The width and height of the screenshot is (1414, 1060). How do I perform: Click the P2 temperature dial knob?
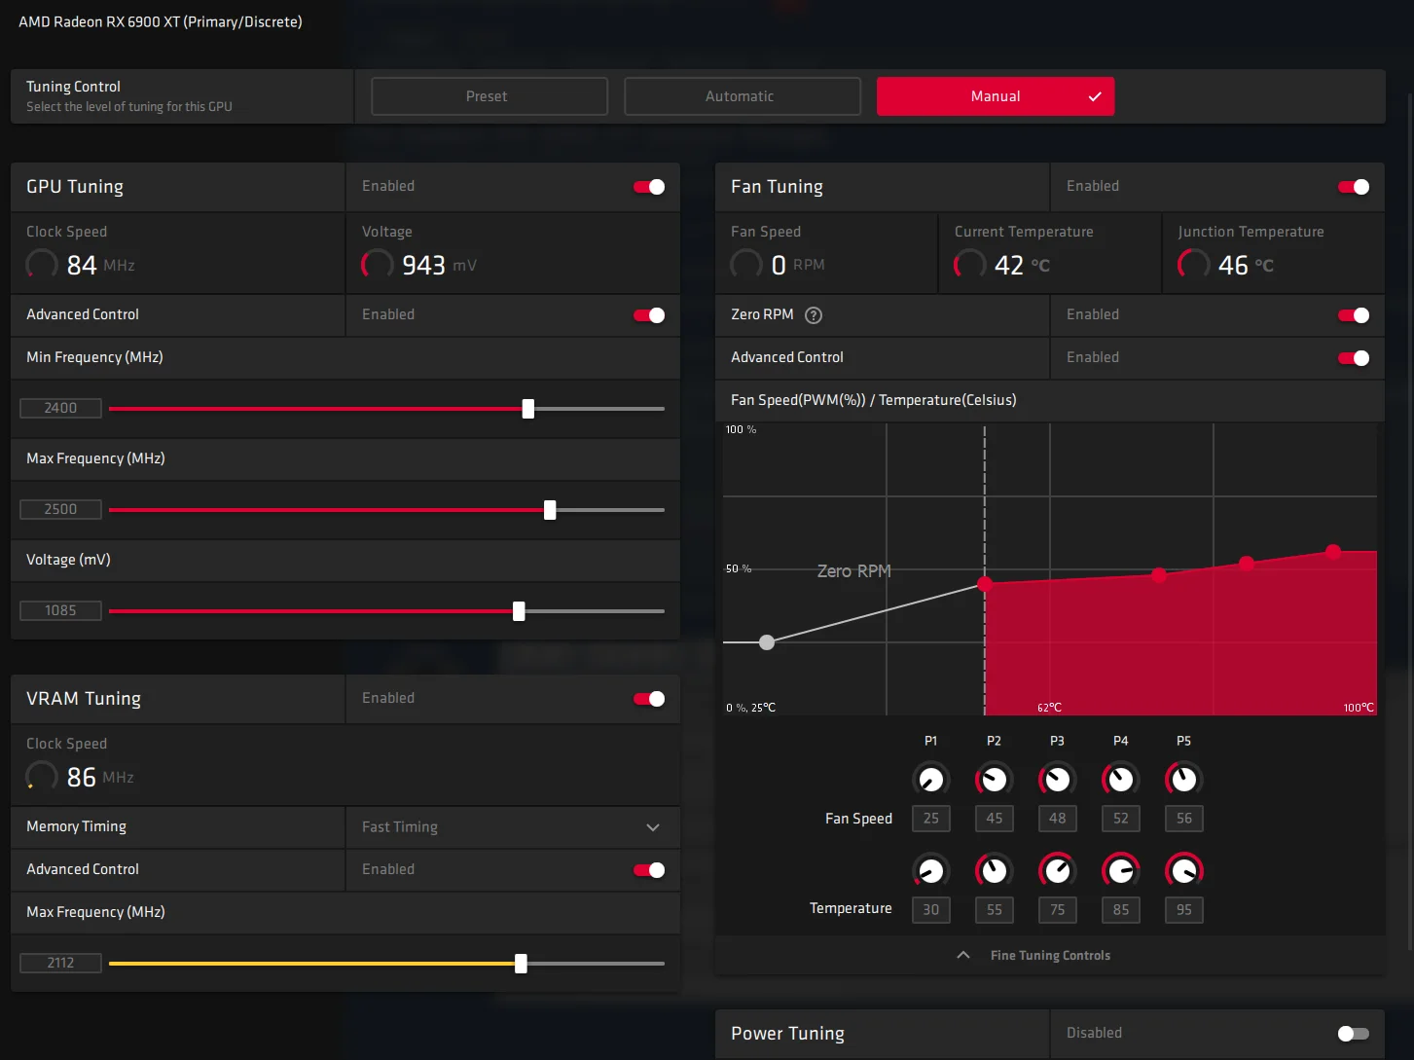tap(994, 870)
